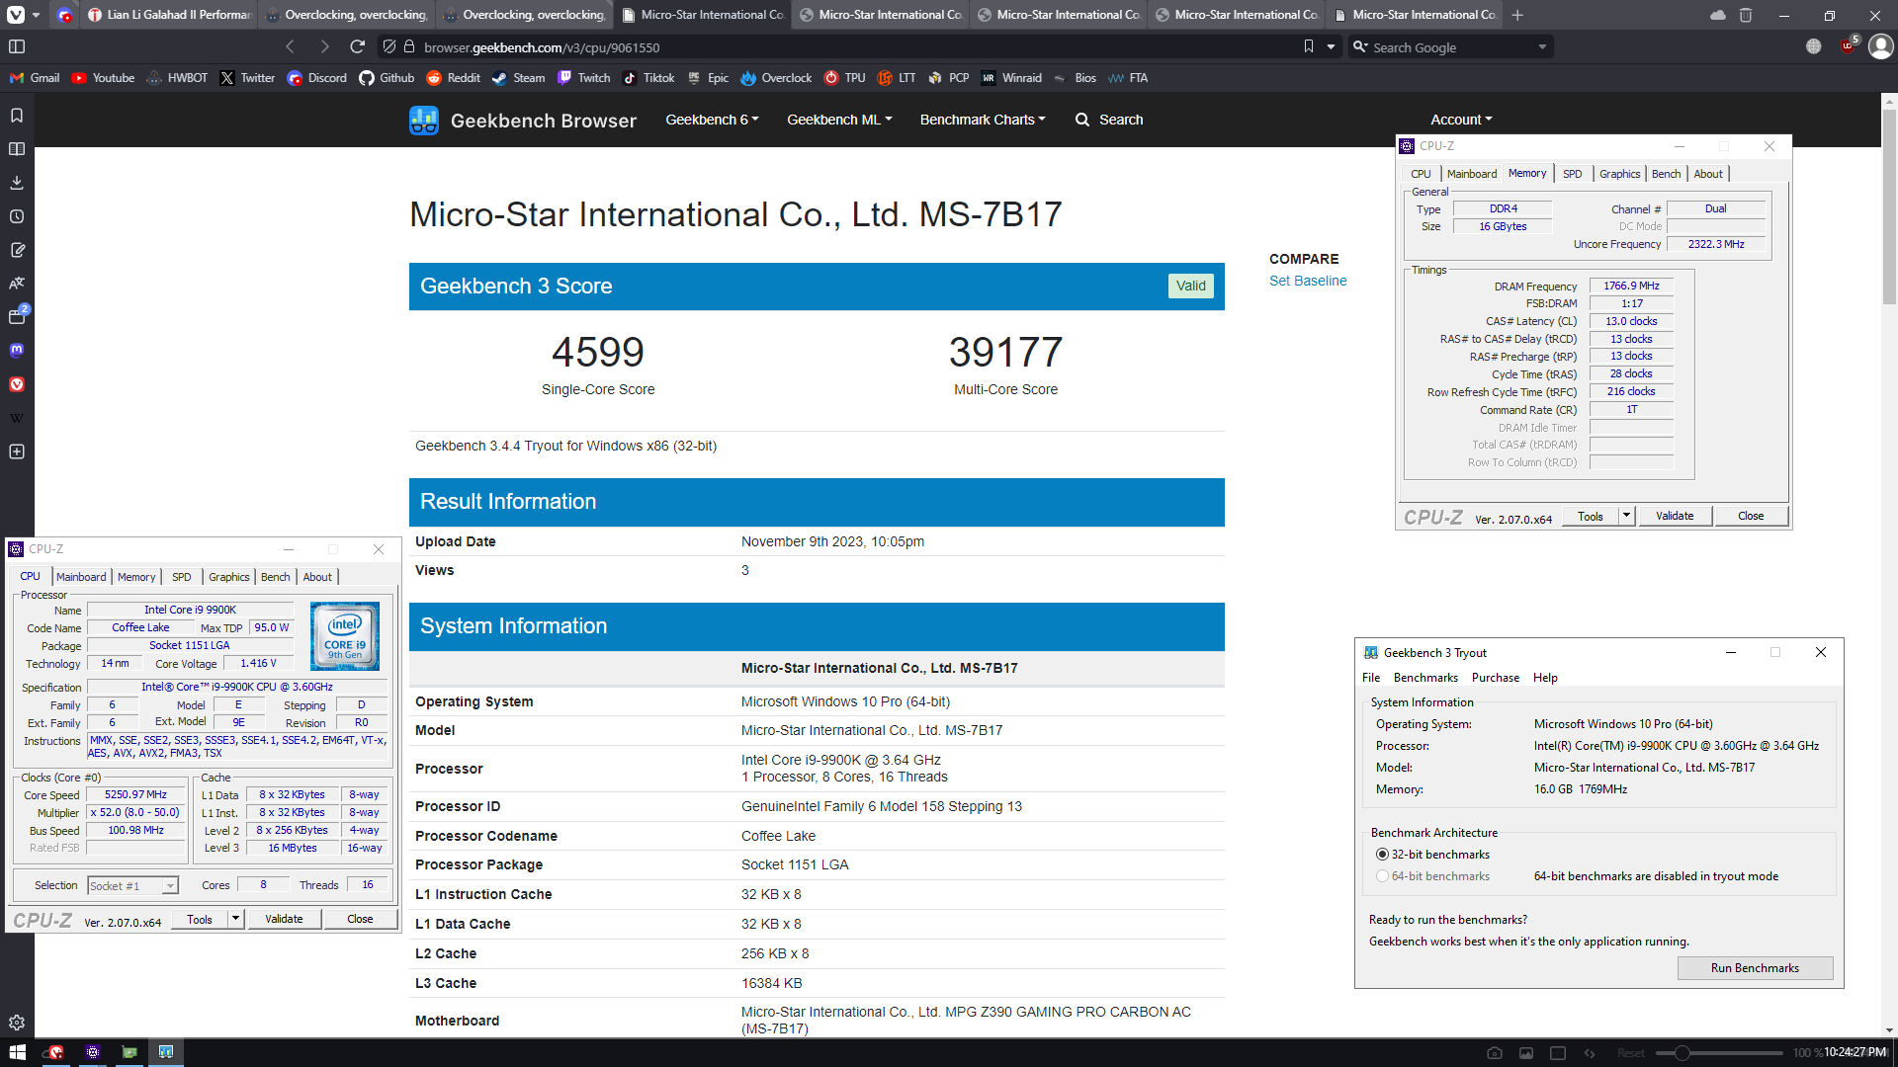Capture page with status bar camera icon
Image resolution: width=1898 pixels, height=1067 pixels.
click(x=1495, y=1053)
